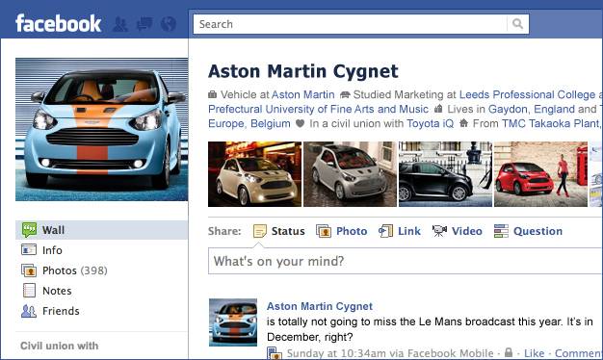Click the Photo share icon

pyautogui.click(x=324, y=231)
